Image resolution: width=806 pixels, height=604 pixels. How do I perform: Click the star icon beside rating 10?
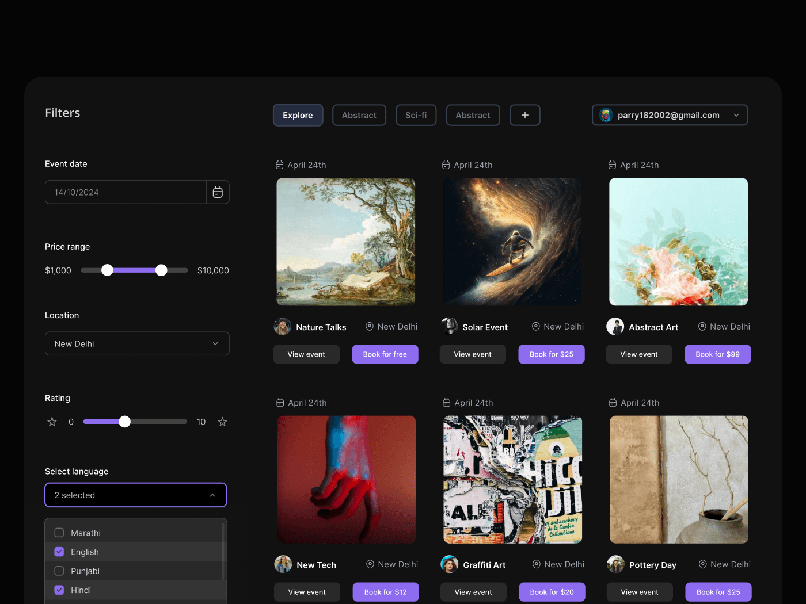[222, 422]
